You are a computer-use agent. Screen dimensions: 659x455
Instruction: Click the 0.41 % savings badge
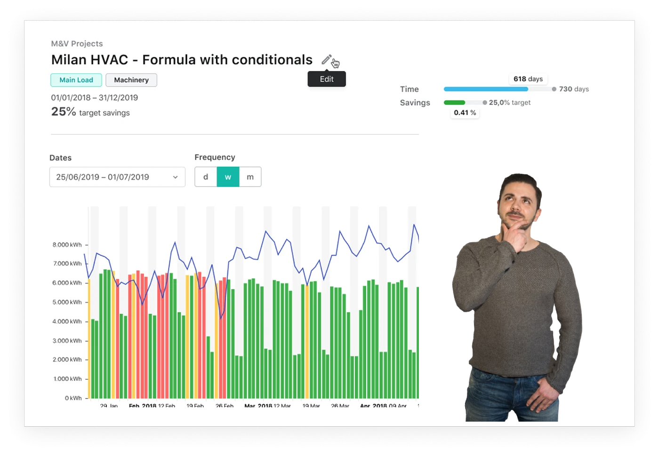pos(465,113)
